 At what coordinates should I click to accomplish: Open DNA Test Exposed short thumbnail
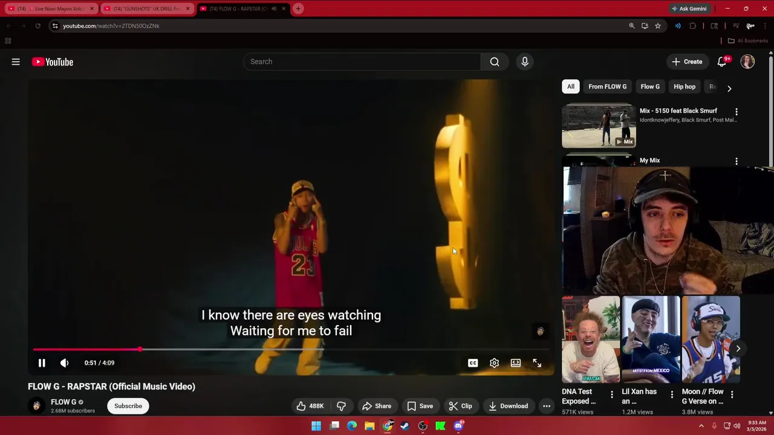point(591,340)
